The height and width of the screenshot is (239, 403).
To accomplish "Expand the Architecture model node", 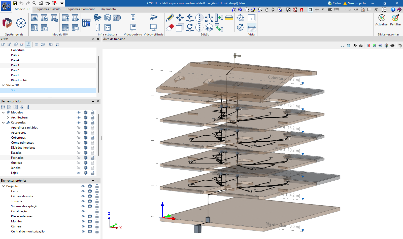I will coord(8,117).
